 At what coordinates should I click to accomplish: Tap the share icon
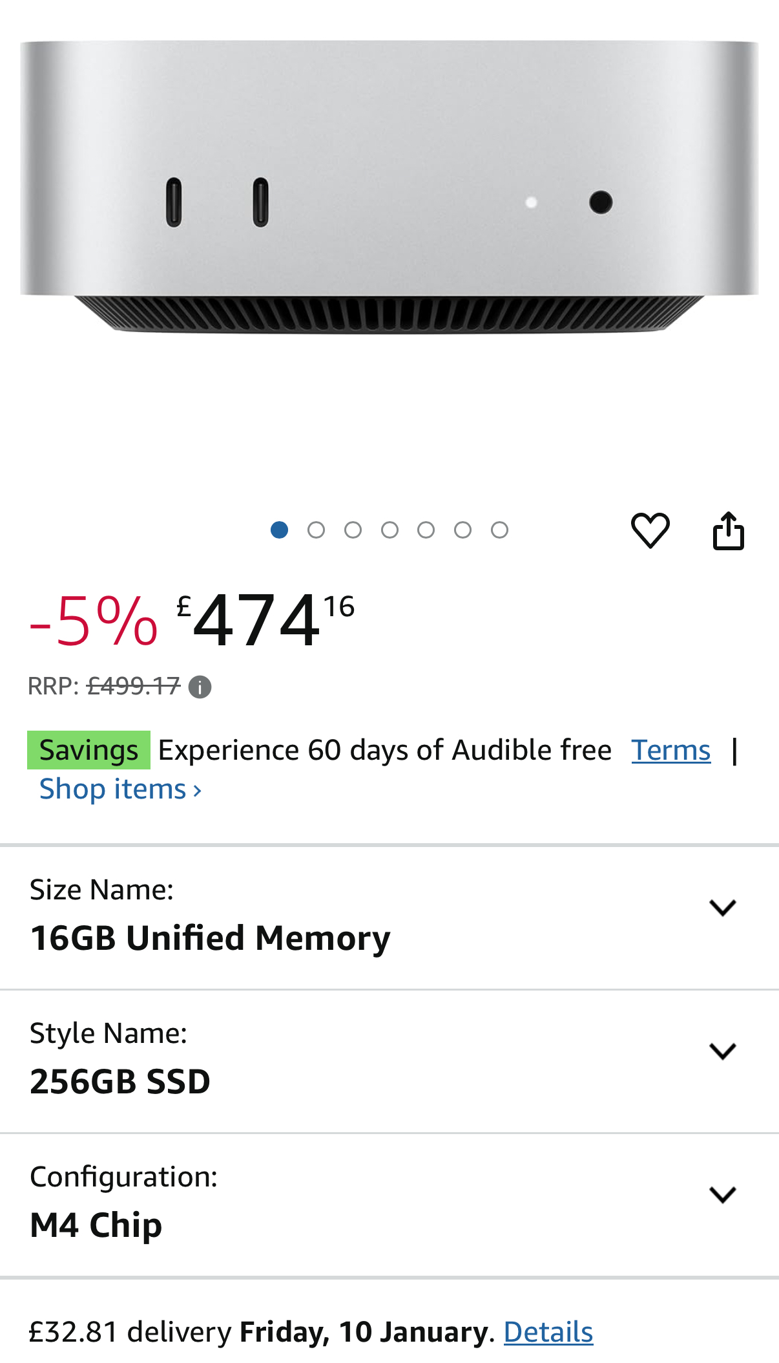tap(728, 531)
